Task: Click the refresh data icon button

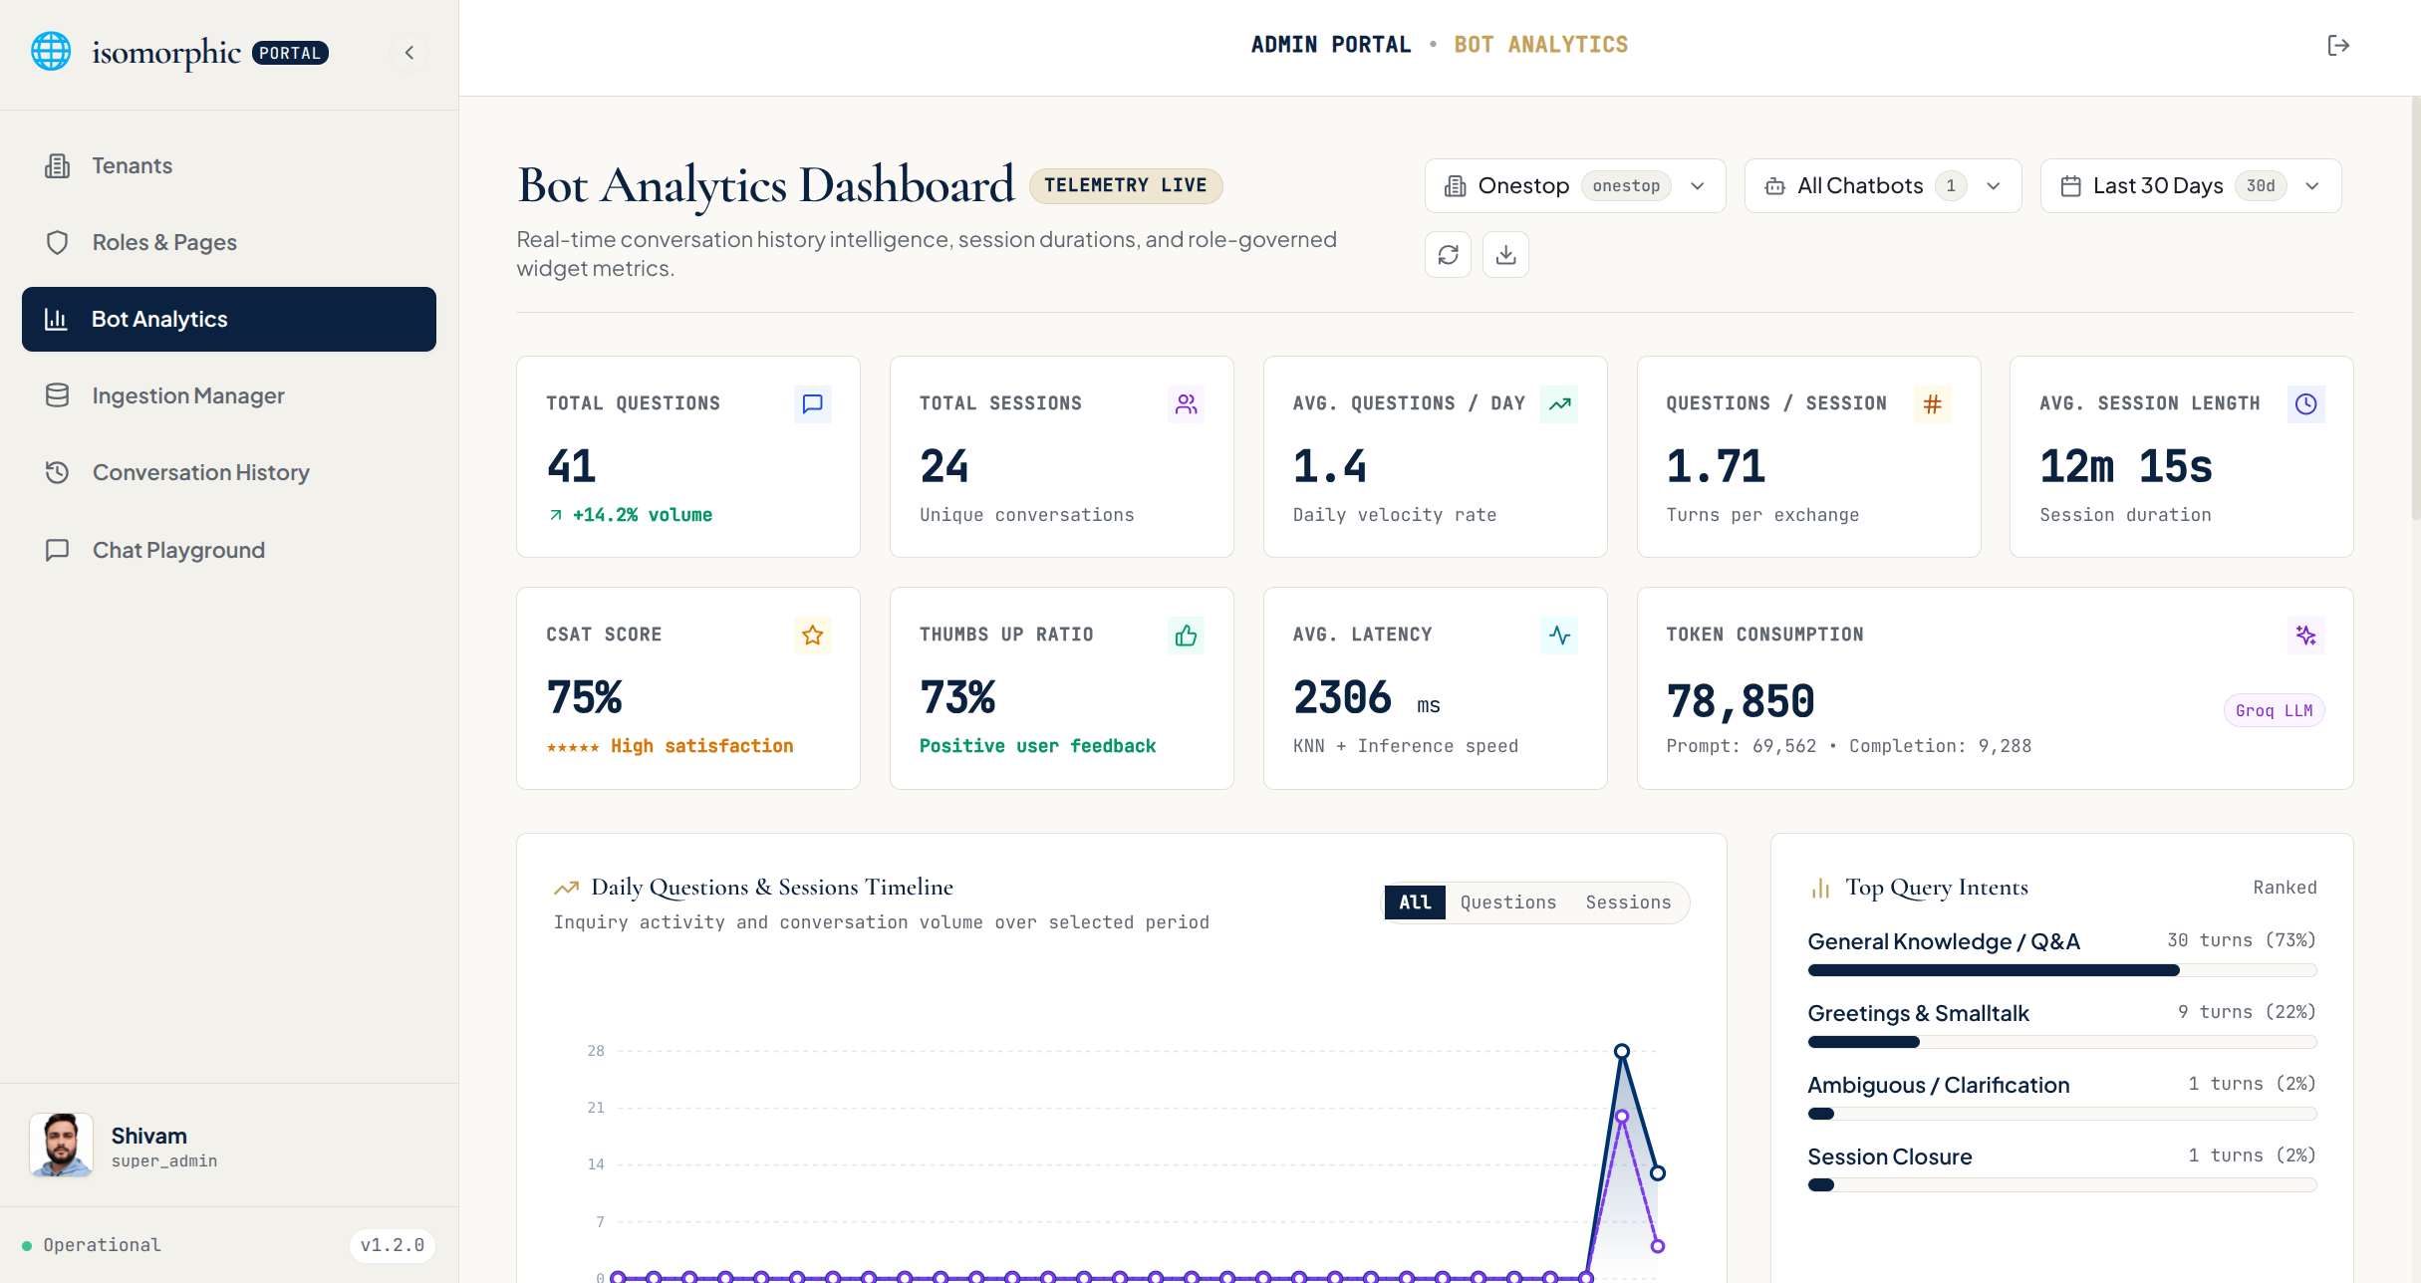Action: 1448,255
